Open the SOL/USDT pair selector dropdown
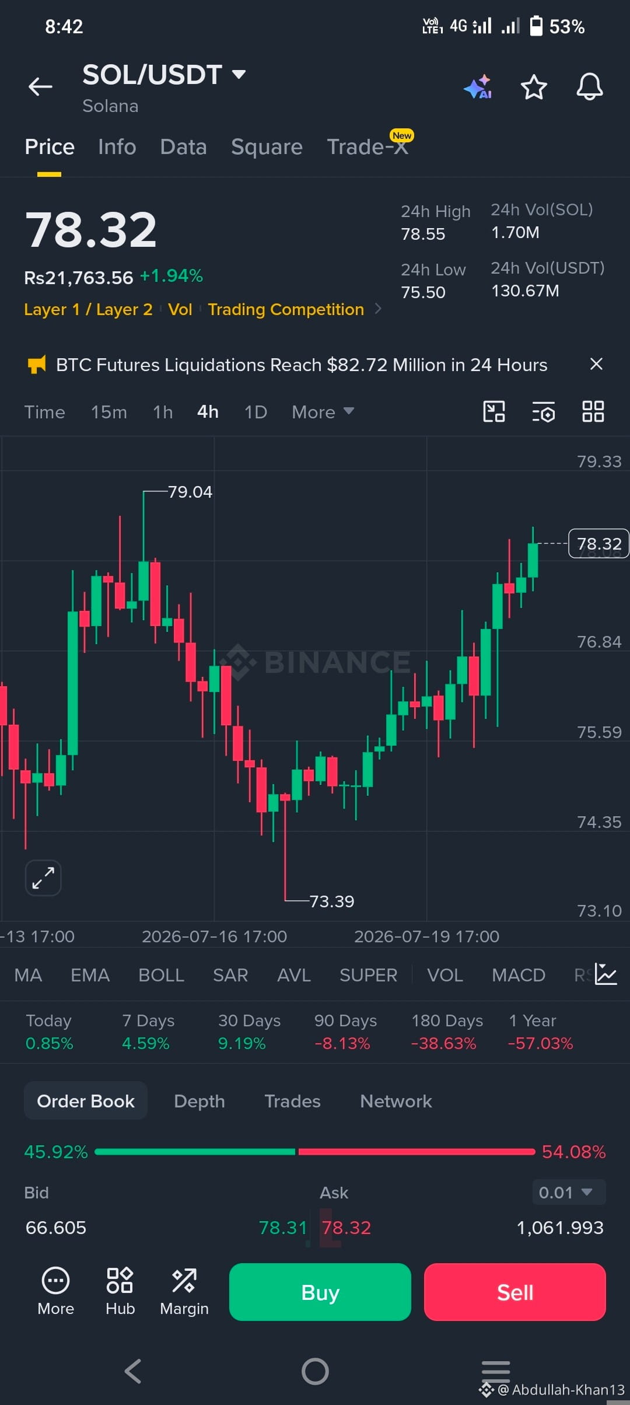Image resolution: width=630 pixels, height=1405 pixels. (164, 75)
